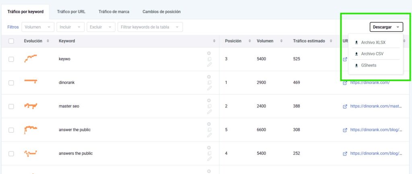
Task: Pencil icon for answer the public
Action: click(x=209, y=135)
